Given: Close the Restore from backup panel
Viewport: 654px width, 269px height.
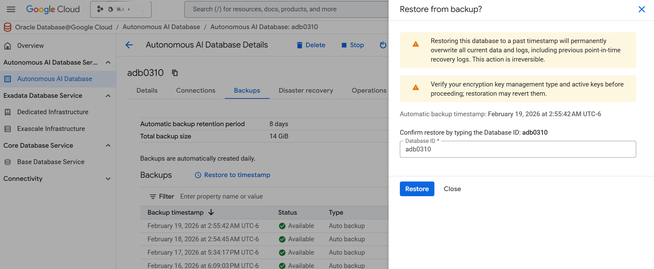Looking at the screenshot, I should (641, 10).
